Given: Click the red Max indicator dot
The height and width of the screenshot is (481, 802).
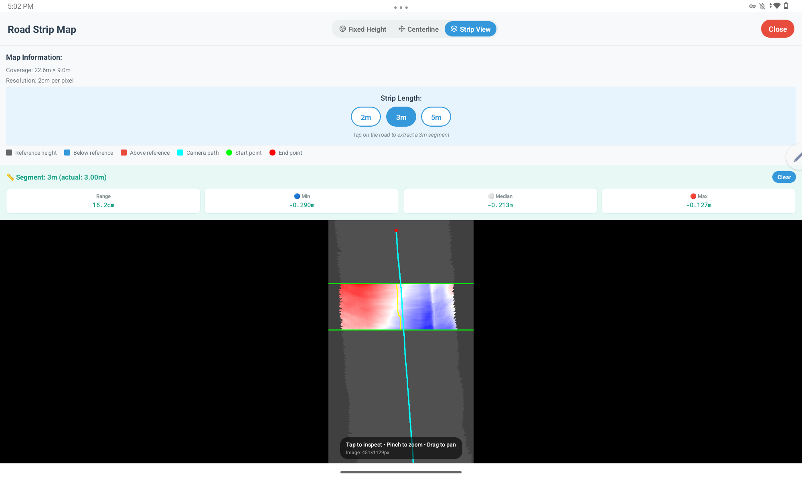Looking at the screenshot, I should [x=693, y=196].
